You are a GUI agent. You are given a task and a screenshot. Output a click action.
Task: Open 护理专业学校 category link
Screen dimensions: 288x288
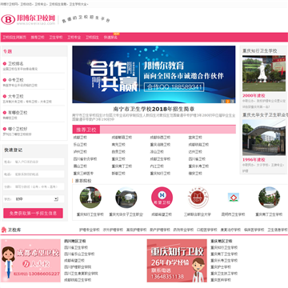click(x=90, y=230)
